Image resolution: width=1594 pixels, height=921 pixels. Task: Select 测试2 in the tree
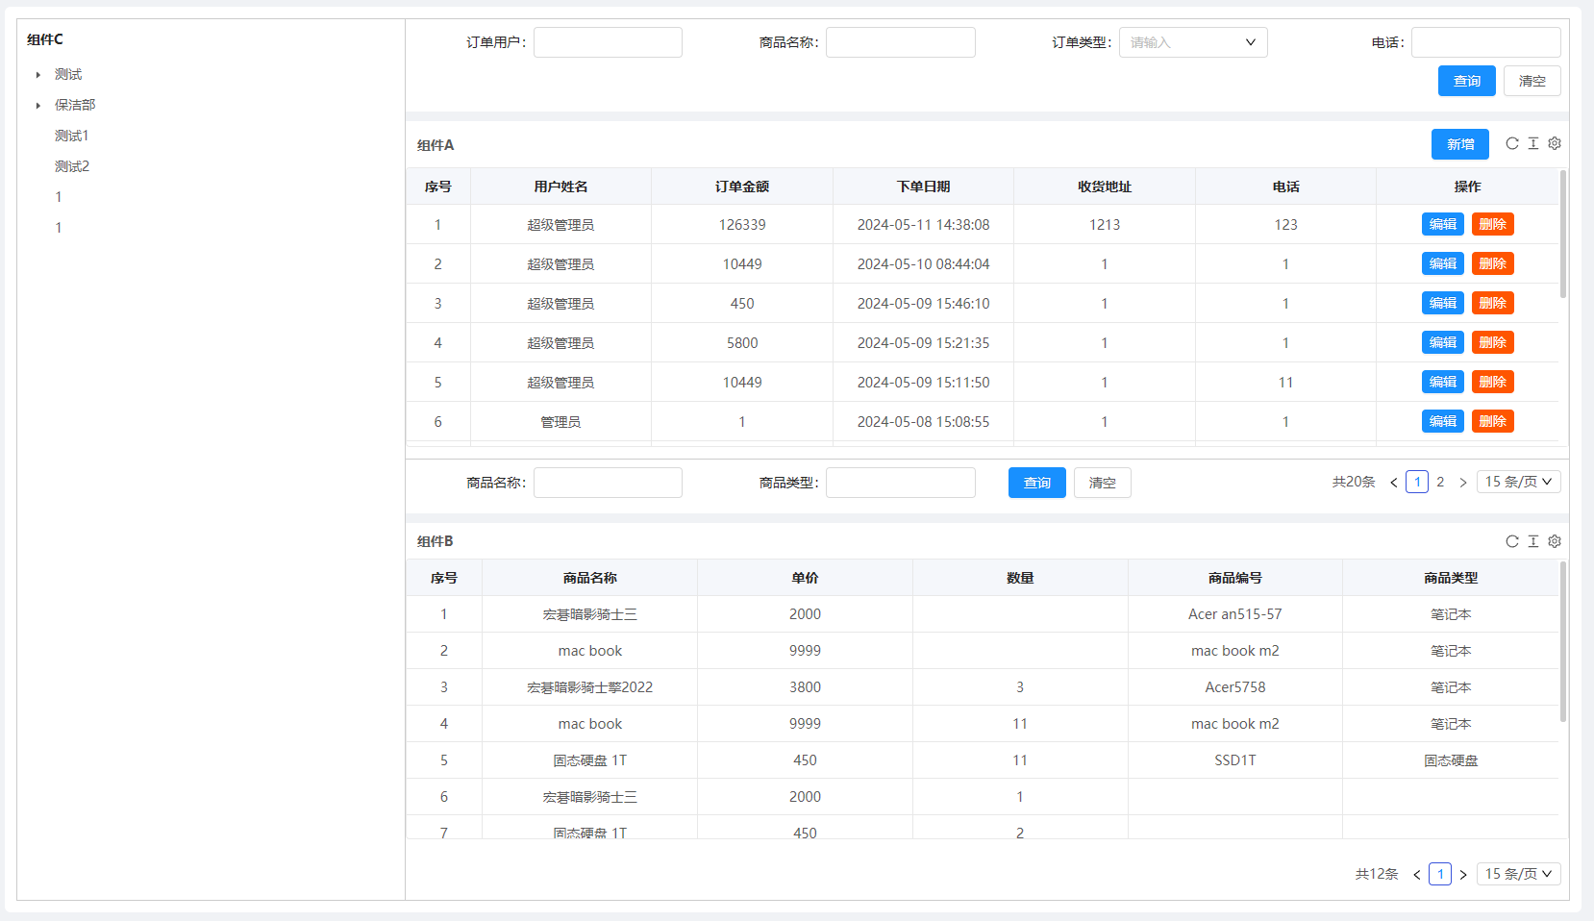pyautogui.click(x=72, y=166)
